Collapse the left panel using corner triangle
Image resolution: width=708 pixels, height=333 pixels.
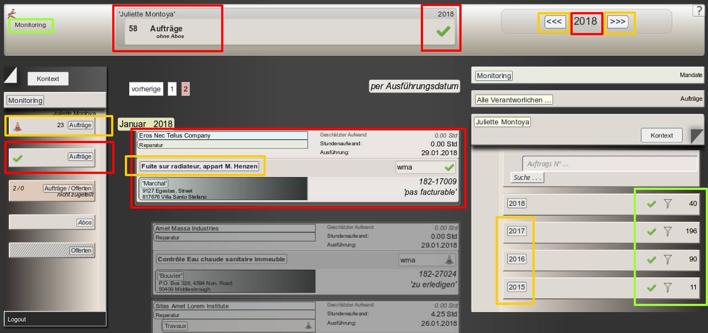pos(10,75)
